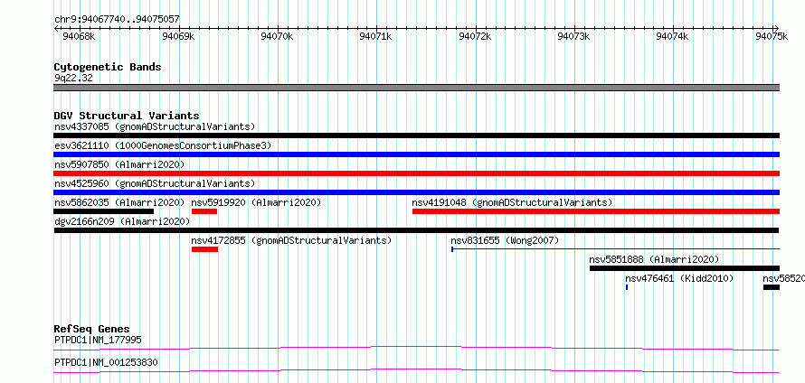Click the 94075k ruler tick label

[772, 36]
